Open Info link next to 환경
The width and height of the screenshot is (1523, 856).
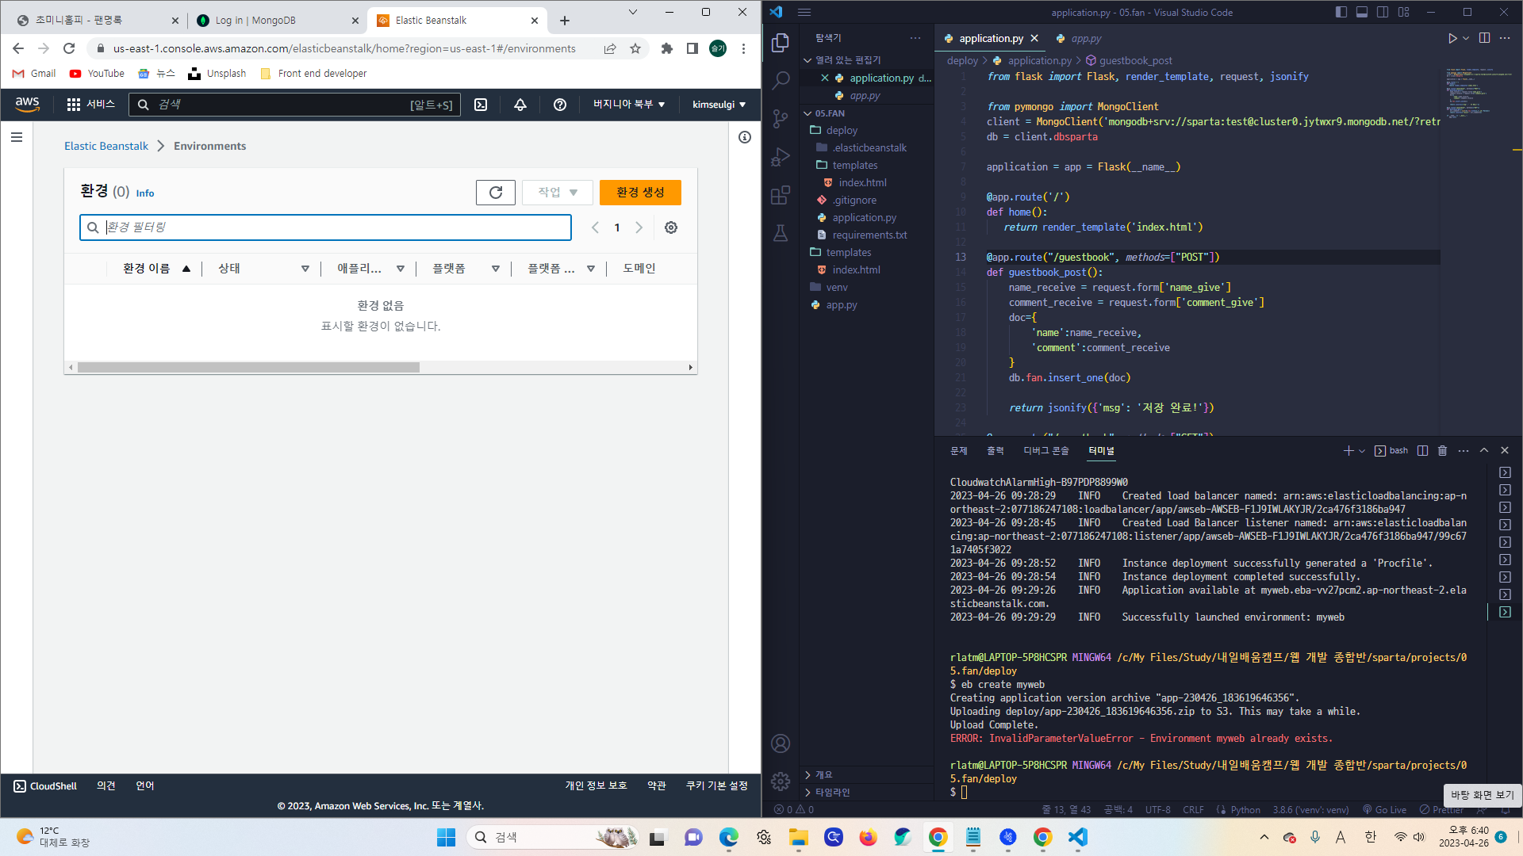(145, 193)
